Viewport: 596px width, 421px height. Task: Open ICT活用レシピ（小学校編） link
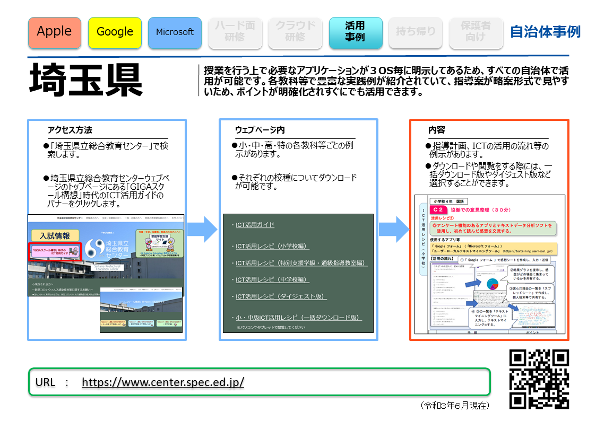point(272,246)
